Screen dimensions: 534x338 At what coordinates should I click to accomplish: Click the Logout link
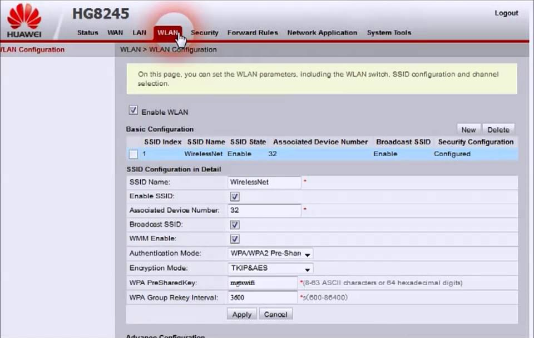(506, 13)
